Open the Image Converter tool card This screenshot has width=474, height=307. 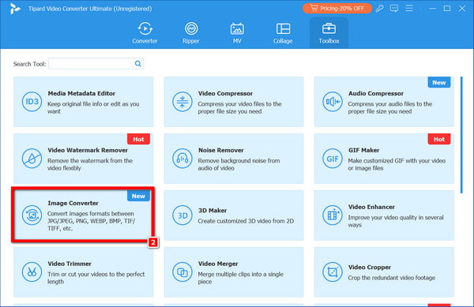click(x=83, y=215)
